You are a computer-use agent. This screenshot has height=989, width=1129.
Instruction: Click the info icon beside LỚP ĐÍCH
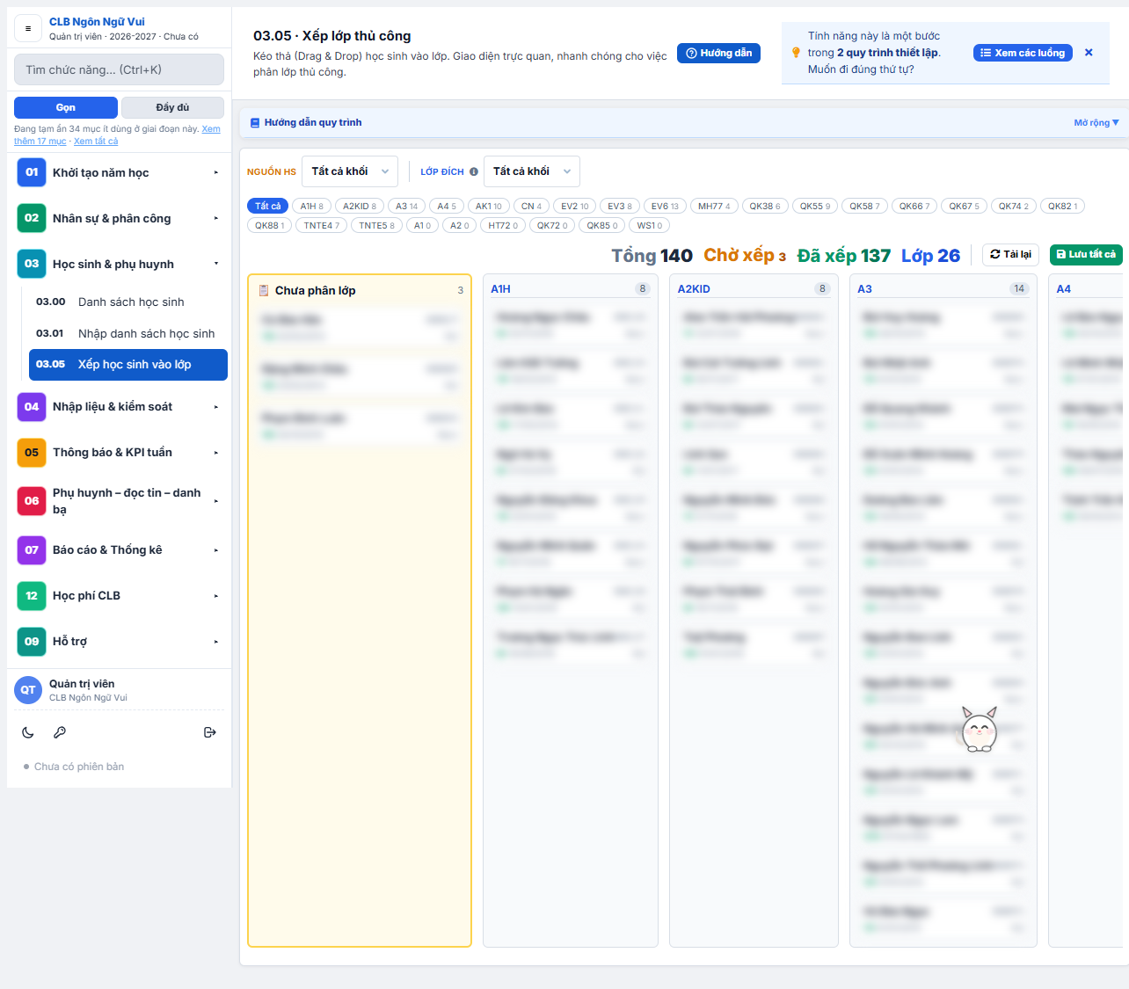coord(474,172)
